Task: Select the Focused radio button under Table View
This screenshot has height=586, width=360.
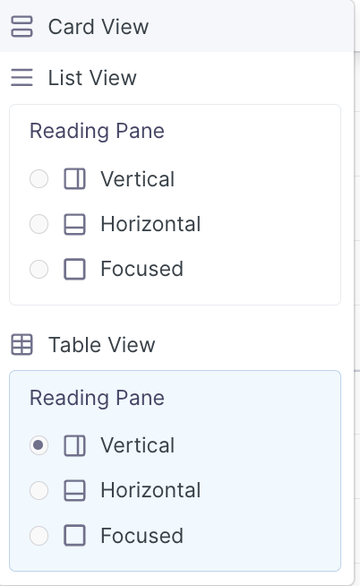Action: click(x=39, y=536)
